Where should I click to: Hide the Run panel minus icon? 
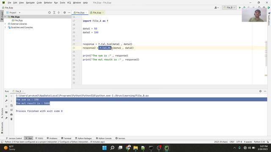265,91
